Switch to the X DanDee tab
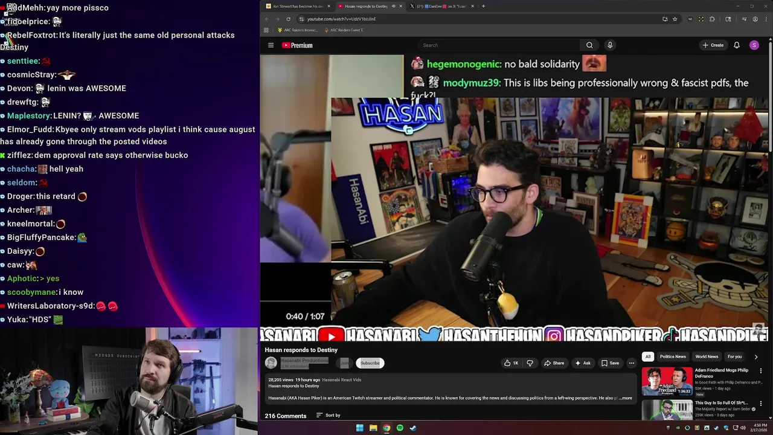This screenshot has width=773, height=435. (441, 6)
